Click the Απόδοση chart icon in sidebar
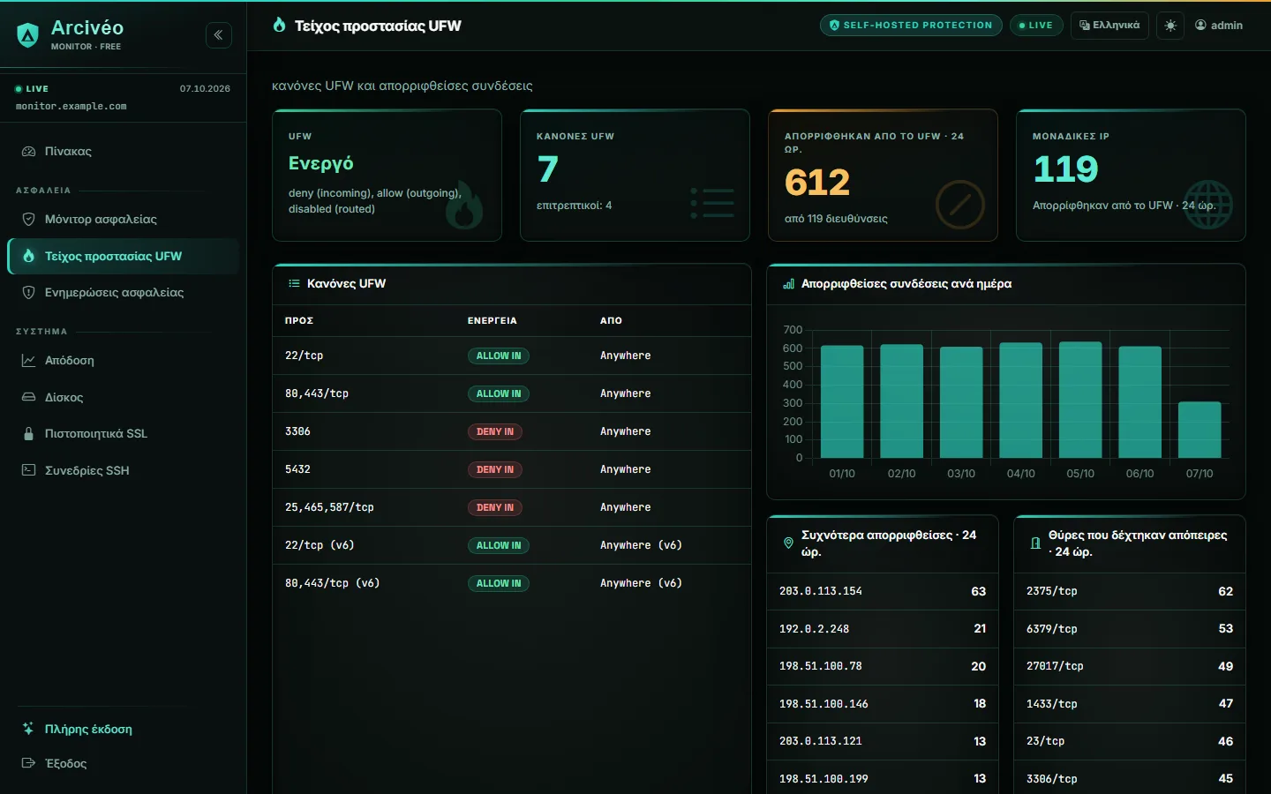Screen dimensions: 1271x794 pos(28,361)
